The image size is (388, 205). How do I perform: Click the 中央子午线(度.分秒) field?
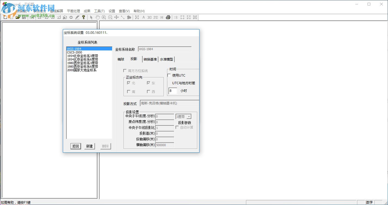[x=165, y=116]
